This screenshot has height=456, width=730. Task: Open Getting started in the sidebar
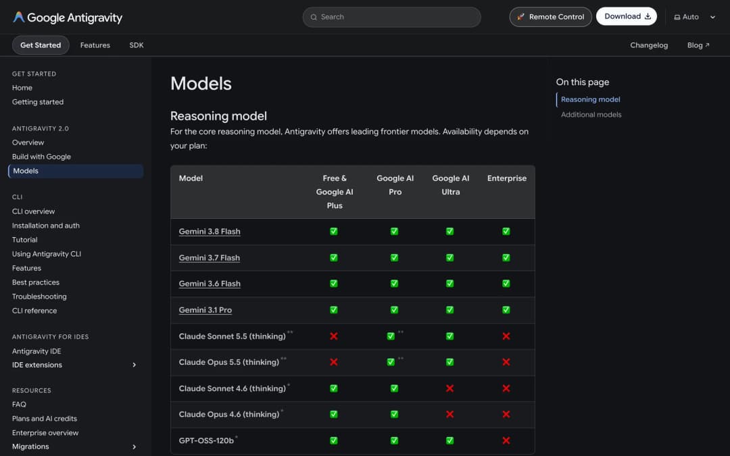pos(38,102)
